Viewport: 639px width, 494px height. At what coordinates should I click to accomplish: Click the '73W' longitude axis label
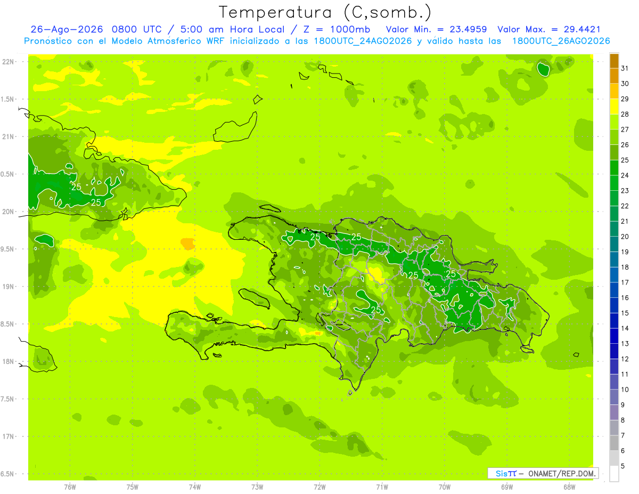point(257,487)
